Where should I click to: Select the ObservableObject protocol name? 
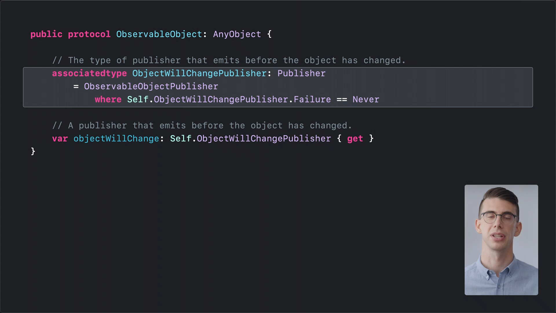(159, 34)
